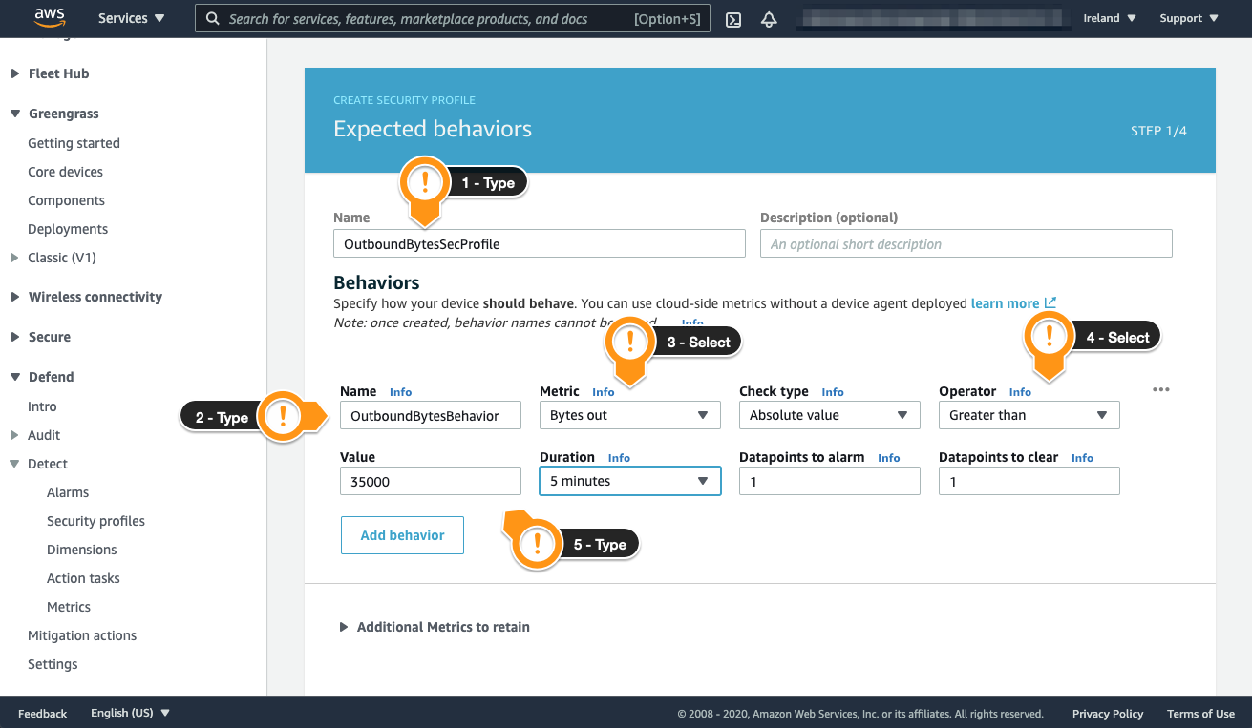The image size is (1252, 728).
Task: Click the Feedback link
Action: (x=42, y=713)
